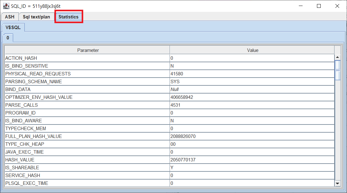Switch to the ASH tab
The width and height of the screenshot is (347, 193).
10,17
